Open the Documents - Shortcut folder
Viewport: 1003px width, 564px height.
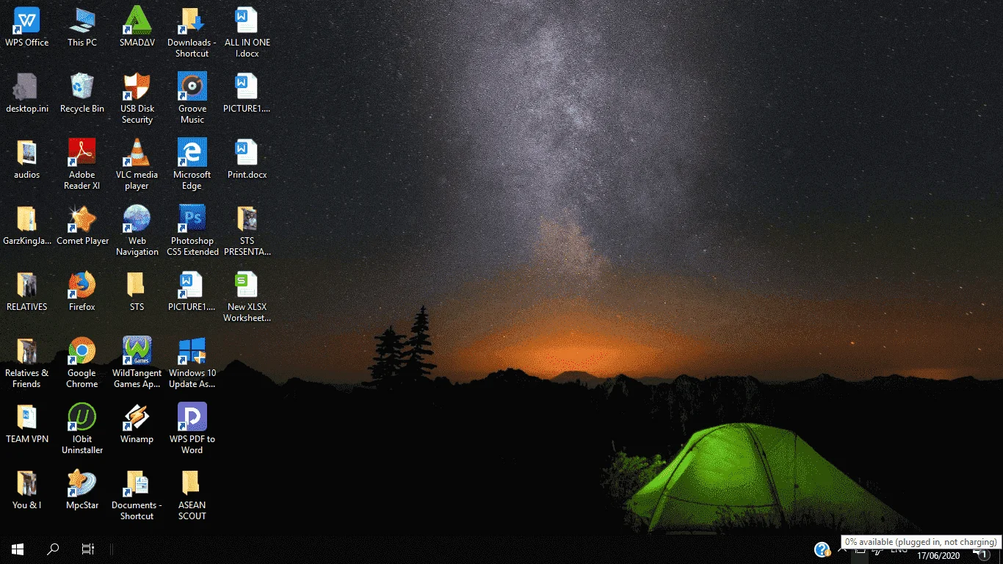point(137,495)
